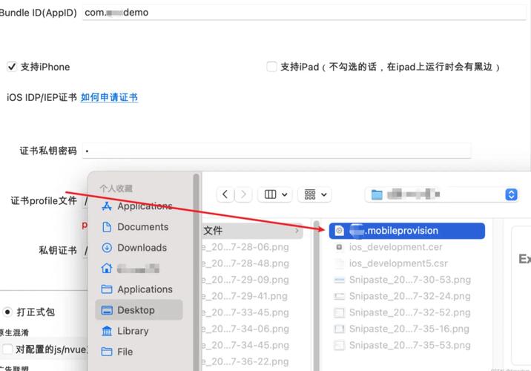
Task: Select the file ending 7-33-45.png
Action: (245, 312)
